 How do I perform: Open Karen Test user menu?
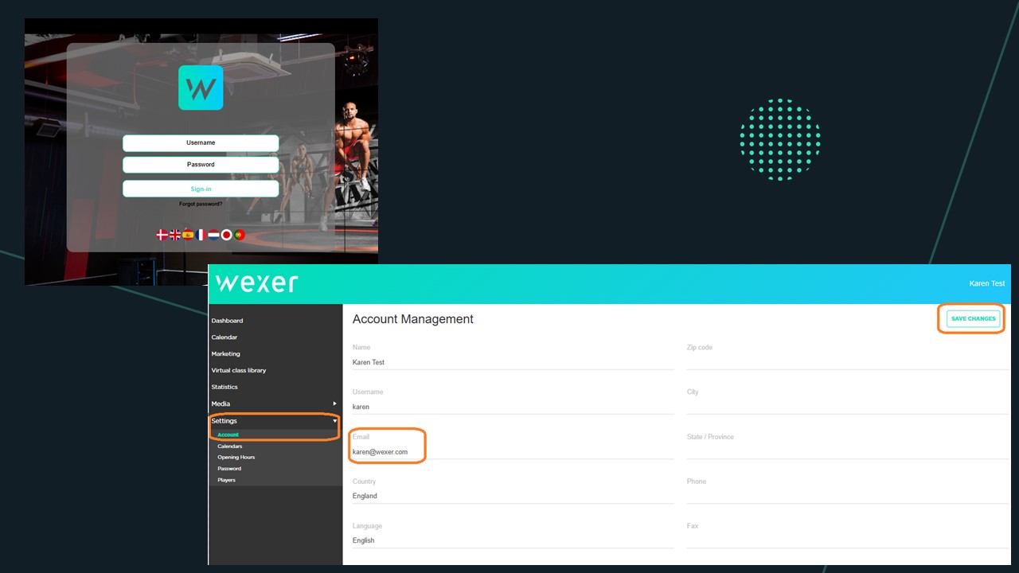[986, 283]
